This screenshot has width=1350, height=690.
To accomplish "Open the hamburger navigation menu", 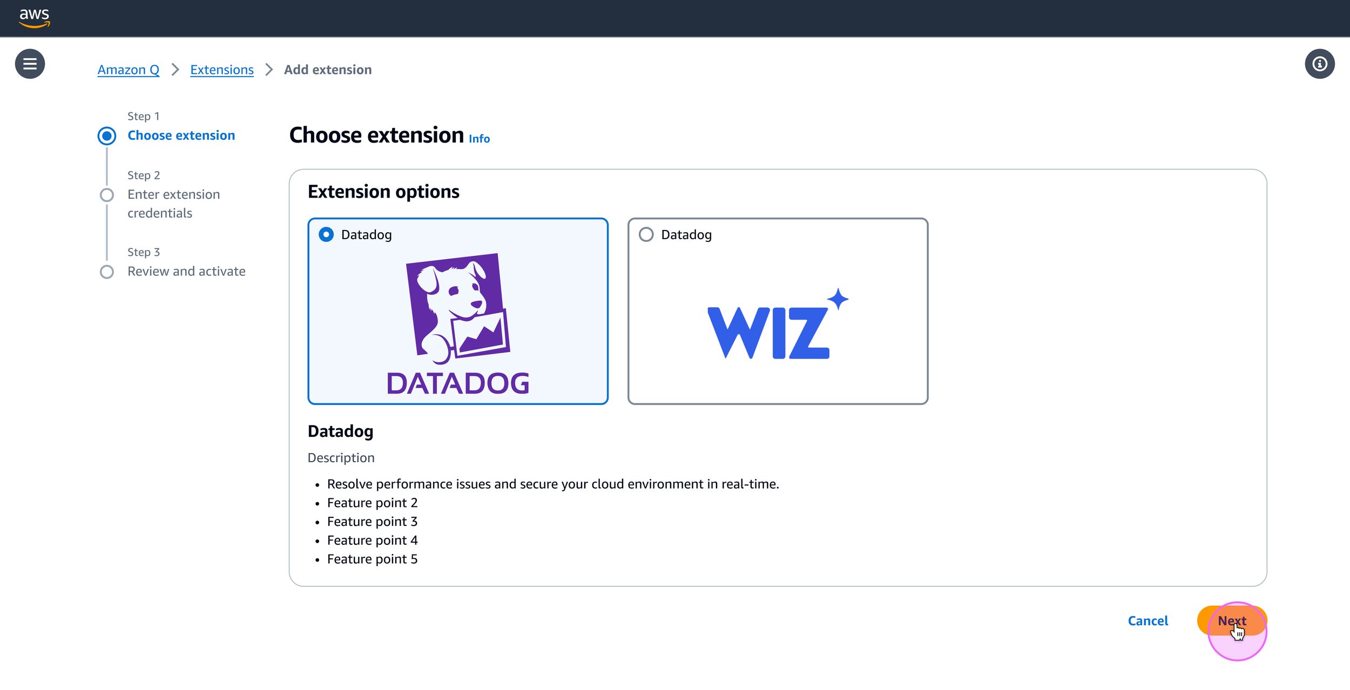I will click(x=30, y=64).
